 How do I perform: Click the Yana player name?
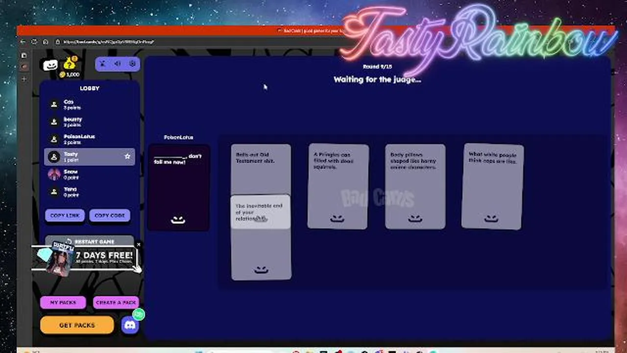pyautogui.click(x=70, y=189)
